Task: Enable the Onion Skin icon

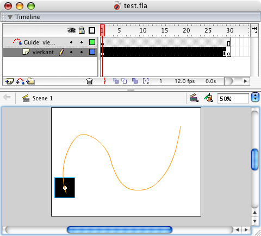Action: pyautogui.click(x=116, y=81)
